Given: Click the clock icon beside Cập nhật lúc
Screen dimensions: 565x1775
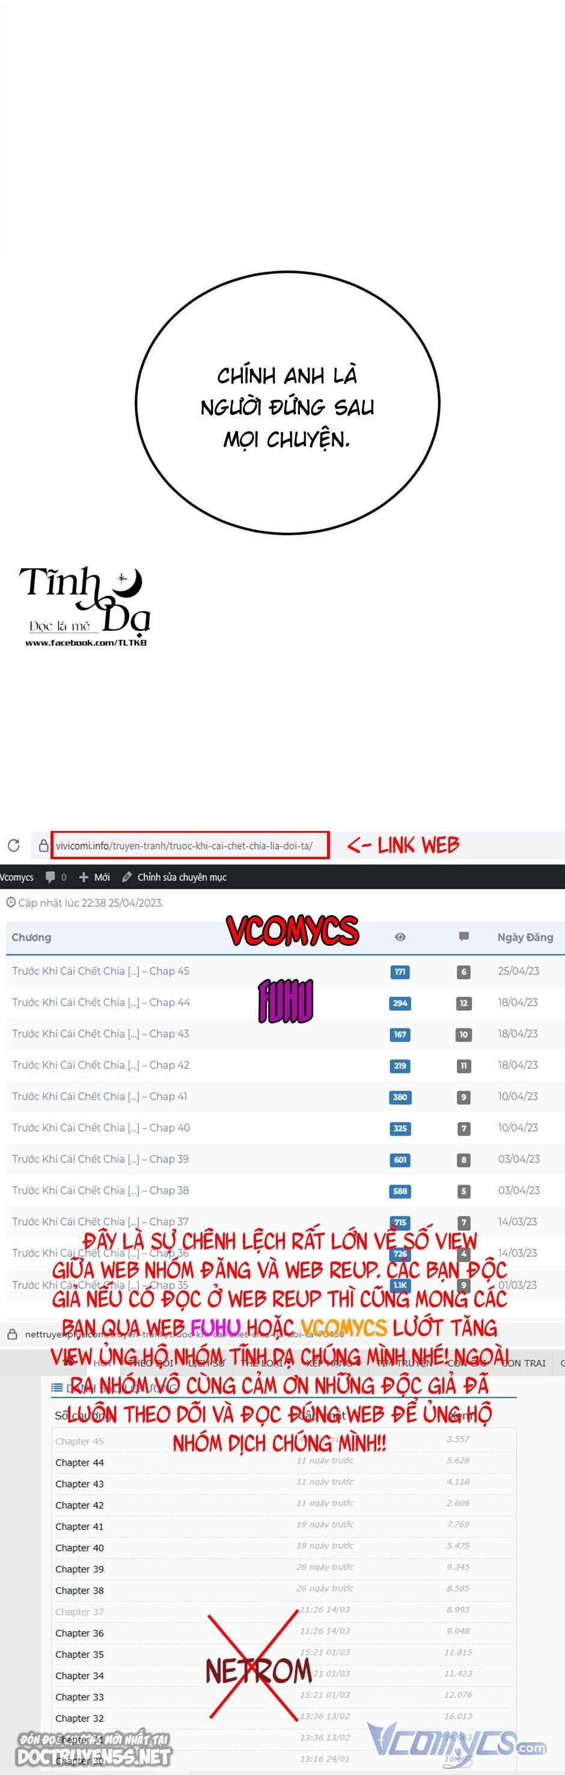Looking at the screenshot, I should [10, 903].
